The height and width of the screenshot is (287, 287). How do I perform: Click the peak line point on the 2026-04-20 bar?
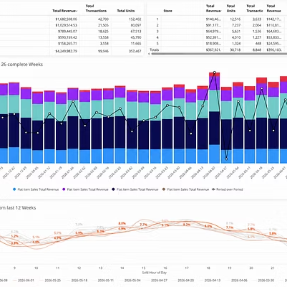[x=215, y=72]
